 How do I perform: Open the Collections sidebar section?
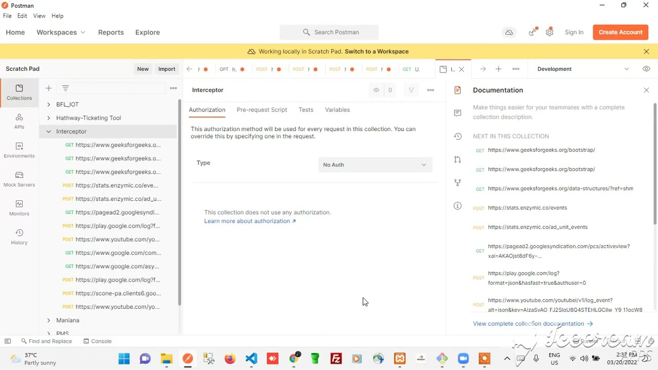coord(19,92)
